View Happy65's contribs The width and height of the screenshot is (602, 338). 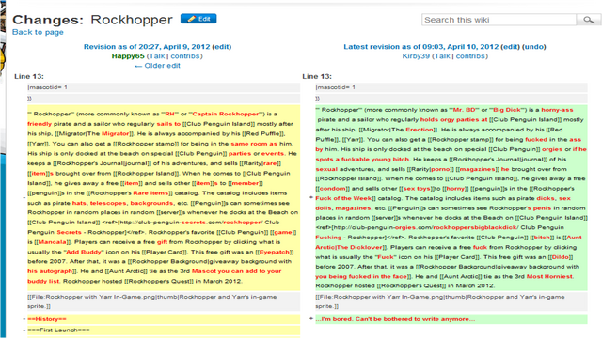pyautogui.click(x=185, y=56)
